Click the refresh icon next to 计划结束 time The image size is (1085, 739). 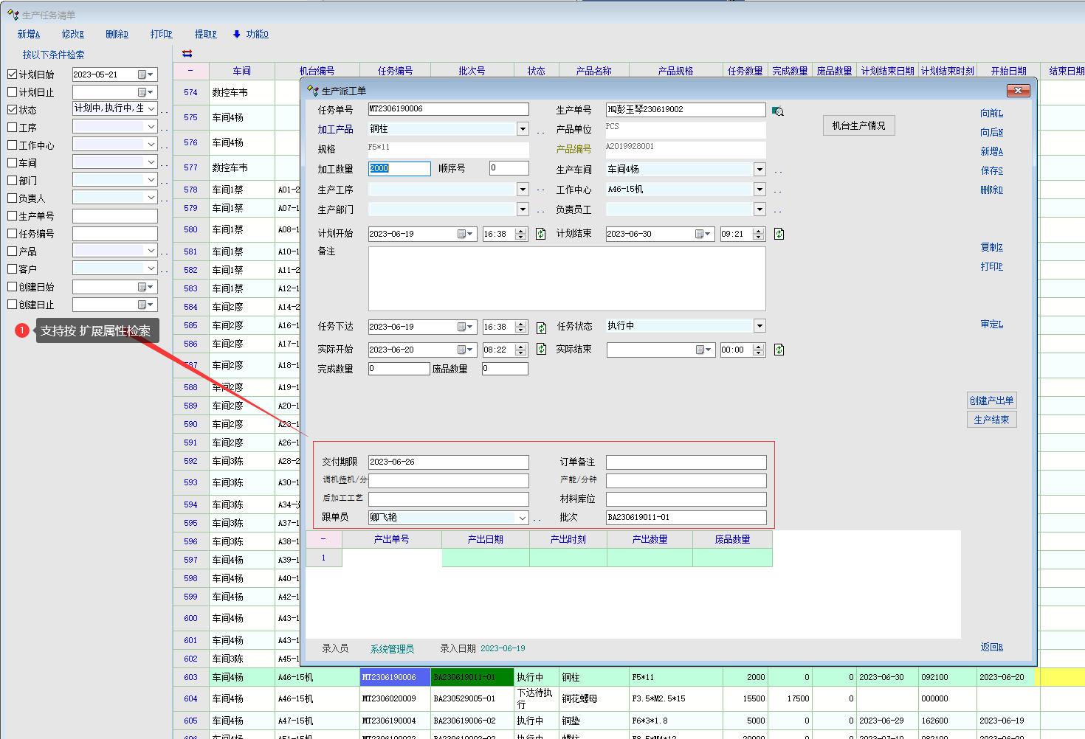779,234
